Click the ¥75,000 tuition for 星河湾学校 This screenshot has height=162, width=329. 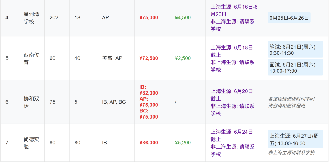(149, 18)
